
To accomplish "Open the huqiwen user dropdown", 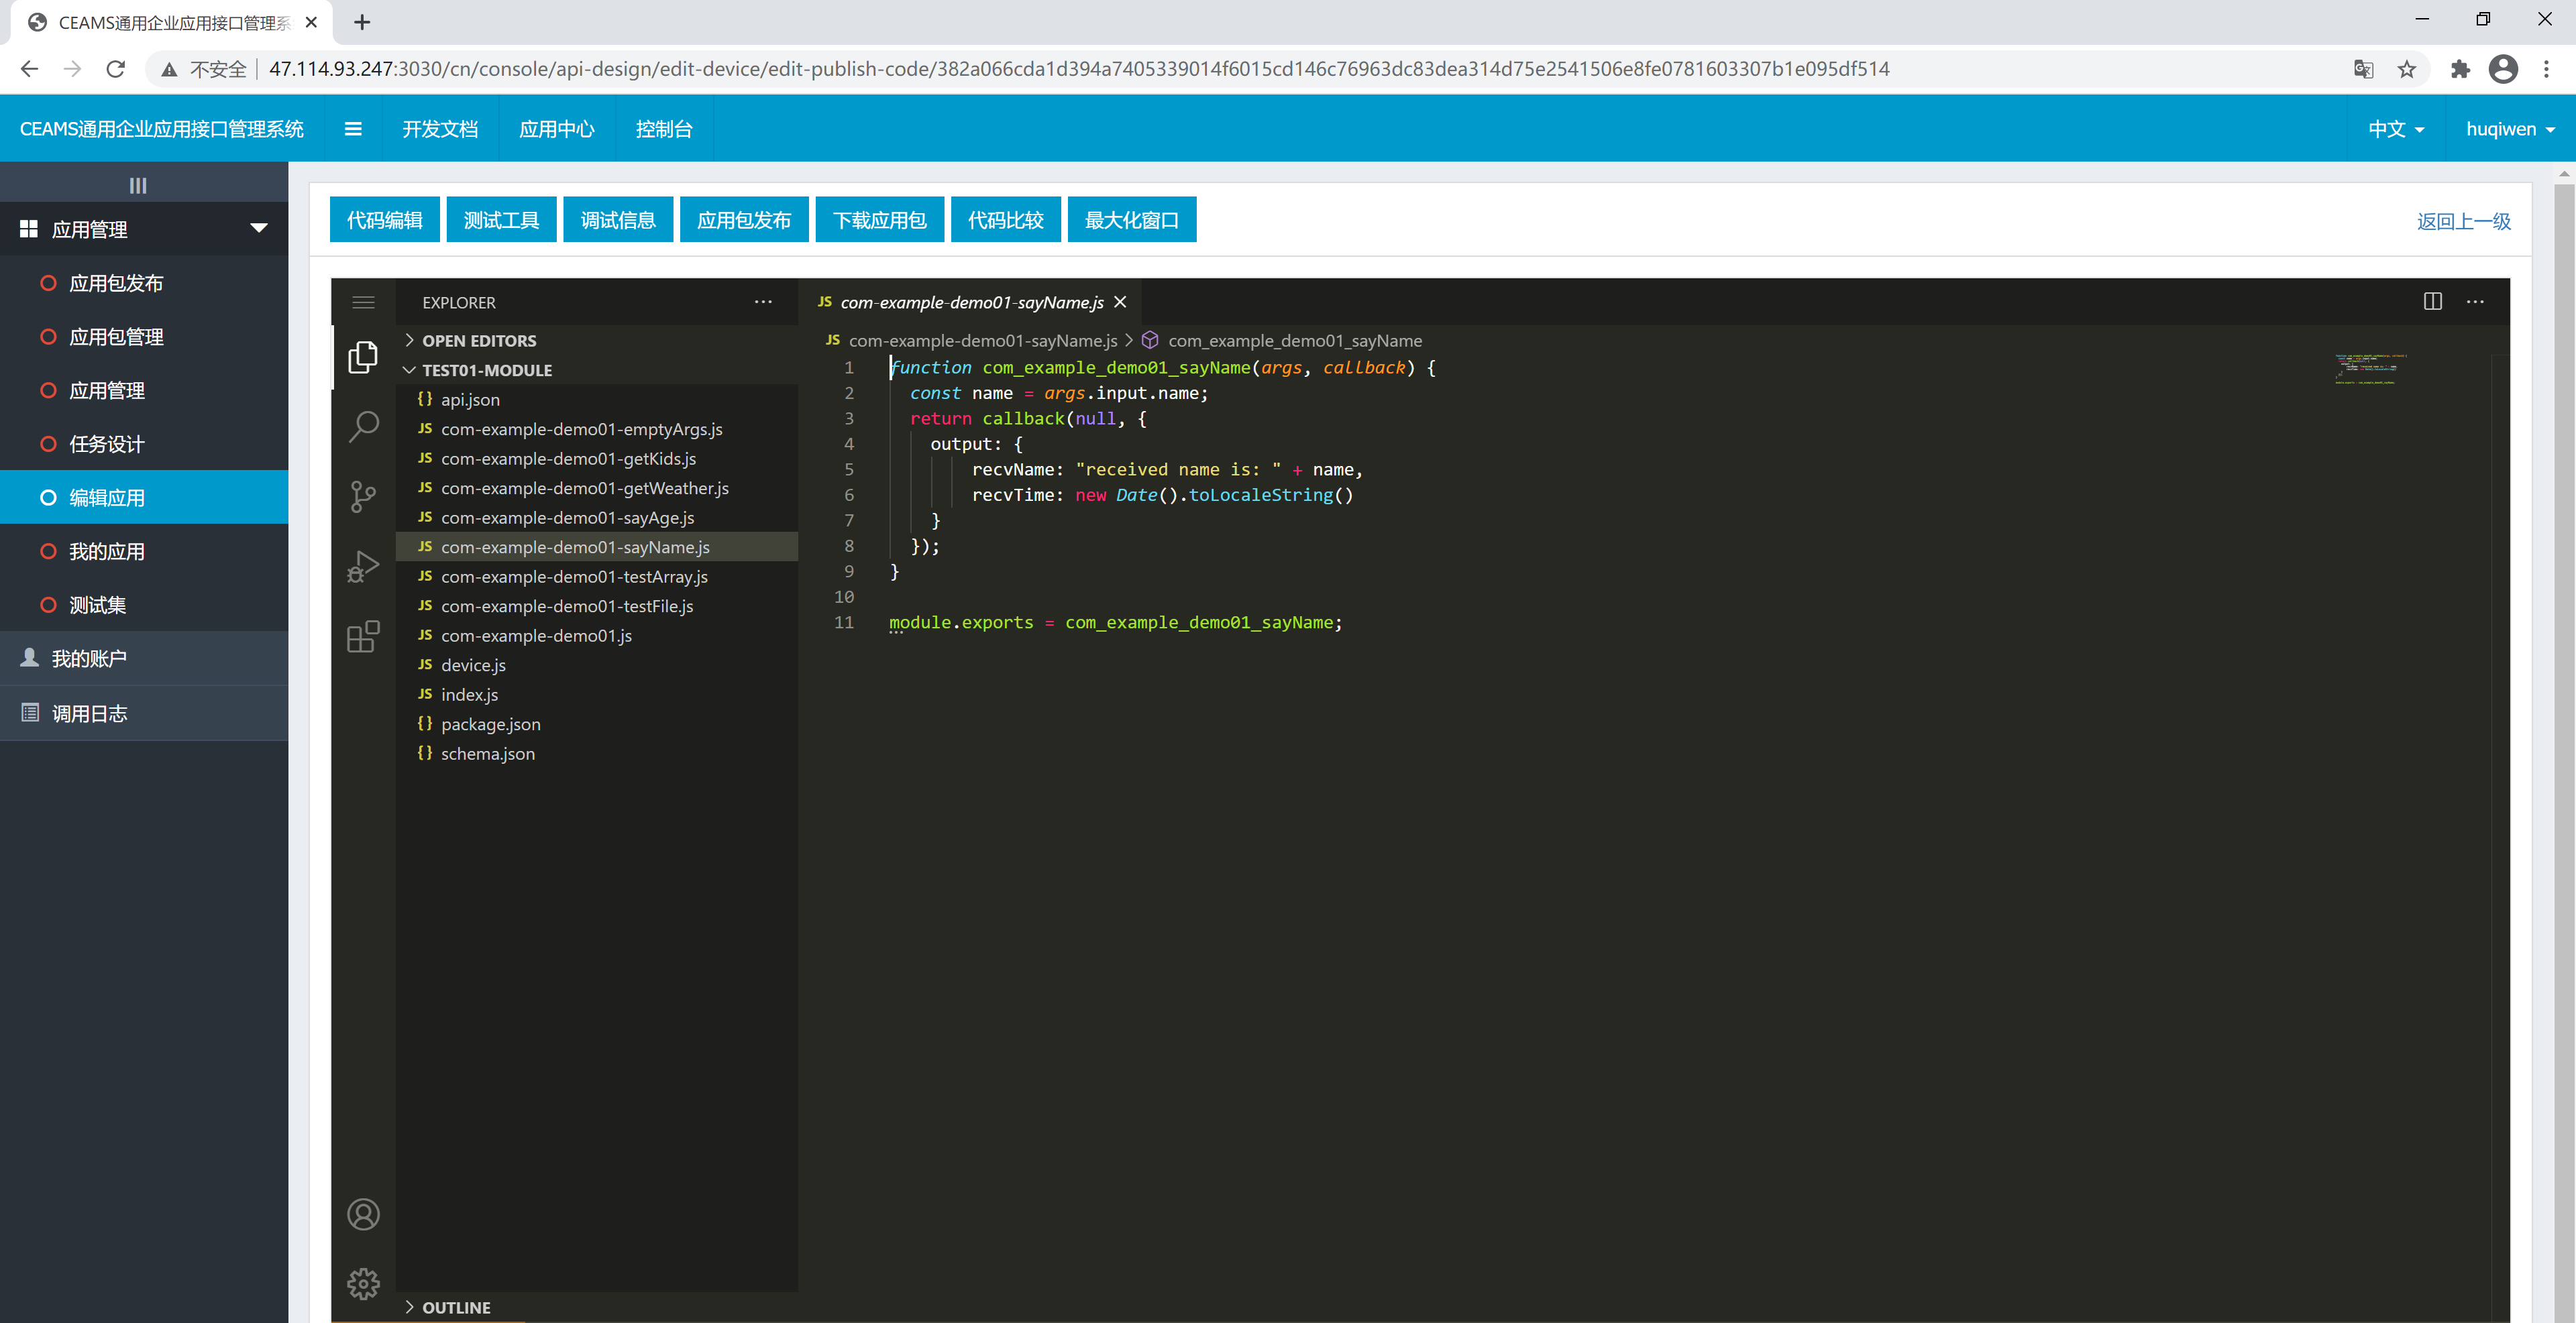I will click(2510, 129).
